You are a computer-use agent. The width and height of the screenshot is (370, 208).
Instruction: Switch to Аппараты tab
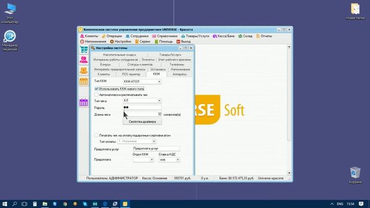[x=179, y=75]
